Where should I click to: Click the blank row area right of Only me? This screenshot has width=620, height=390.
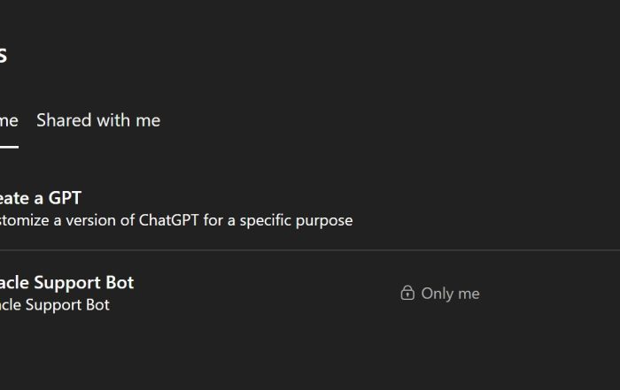(x=549, y=293)
